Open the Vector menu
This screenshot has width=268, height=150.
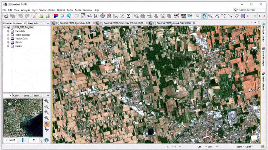pos(43,10)
